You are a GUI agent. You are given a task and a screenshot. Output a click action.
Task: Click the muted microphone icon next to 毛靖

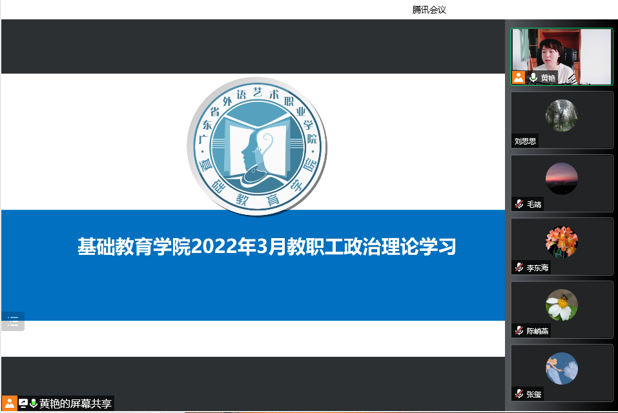coord(519,204)
